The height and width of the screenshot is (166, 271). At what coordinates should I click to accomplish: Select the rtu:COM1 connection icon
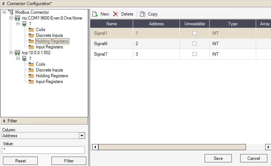[17, 18]
